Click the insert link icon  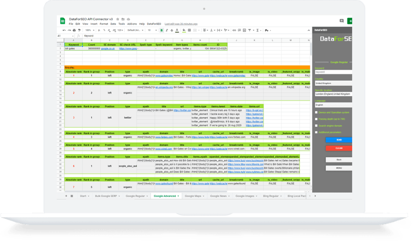point(234,30)
